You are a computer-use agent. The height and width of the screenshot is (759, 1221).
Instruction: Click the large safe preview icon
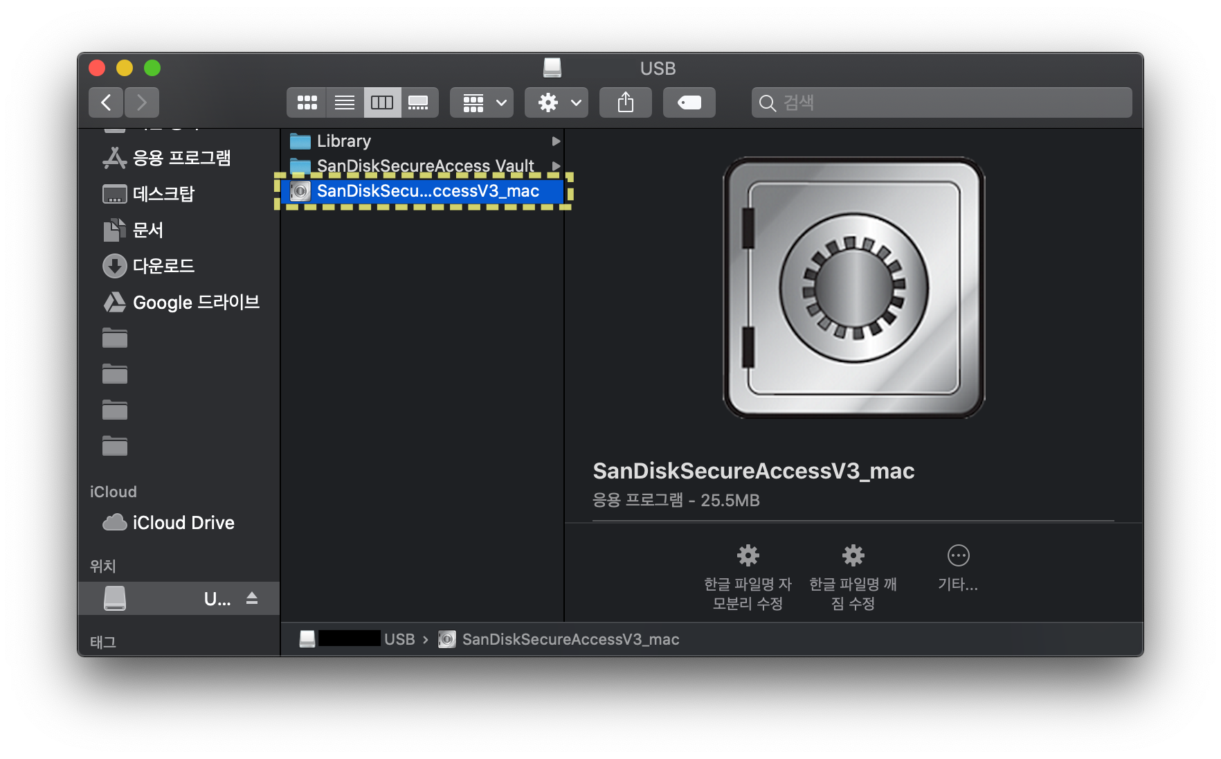pos(854,287)
